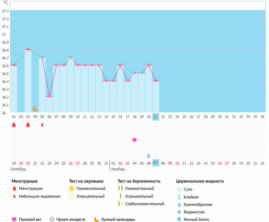Click the egg white cervical fluid legend icon
This screenshot has width=269, height=222.
pyautogui.click(x=179, y=219)
